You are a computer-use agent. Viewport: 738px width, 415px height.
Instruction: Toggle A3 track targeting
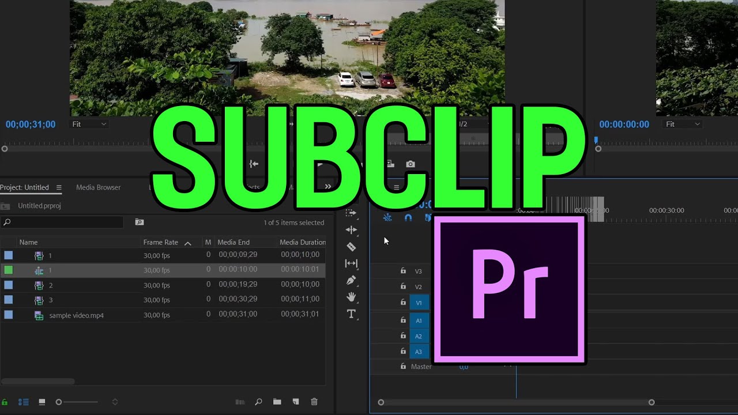pyautogui.click(x=419, y=352)
